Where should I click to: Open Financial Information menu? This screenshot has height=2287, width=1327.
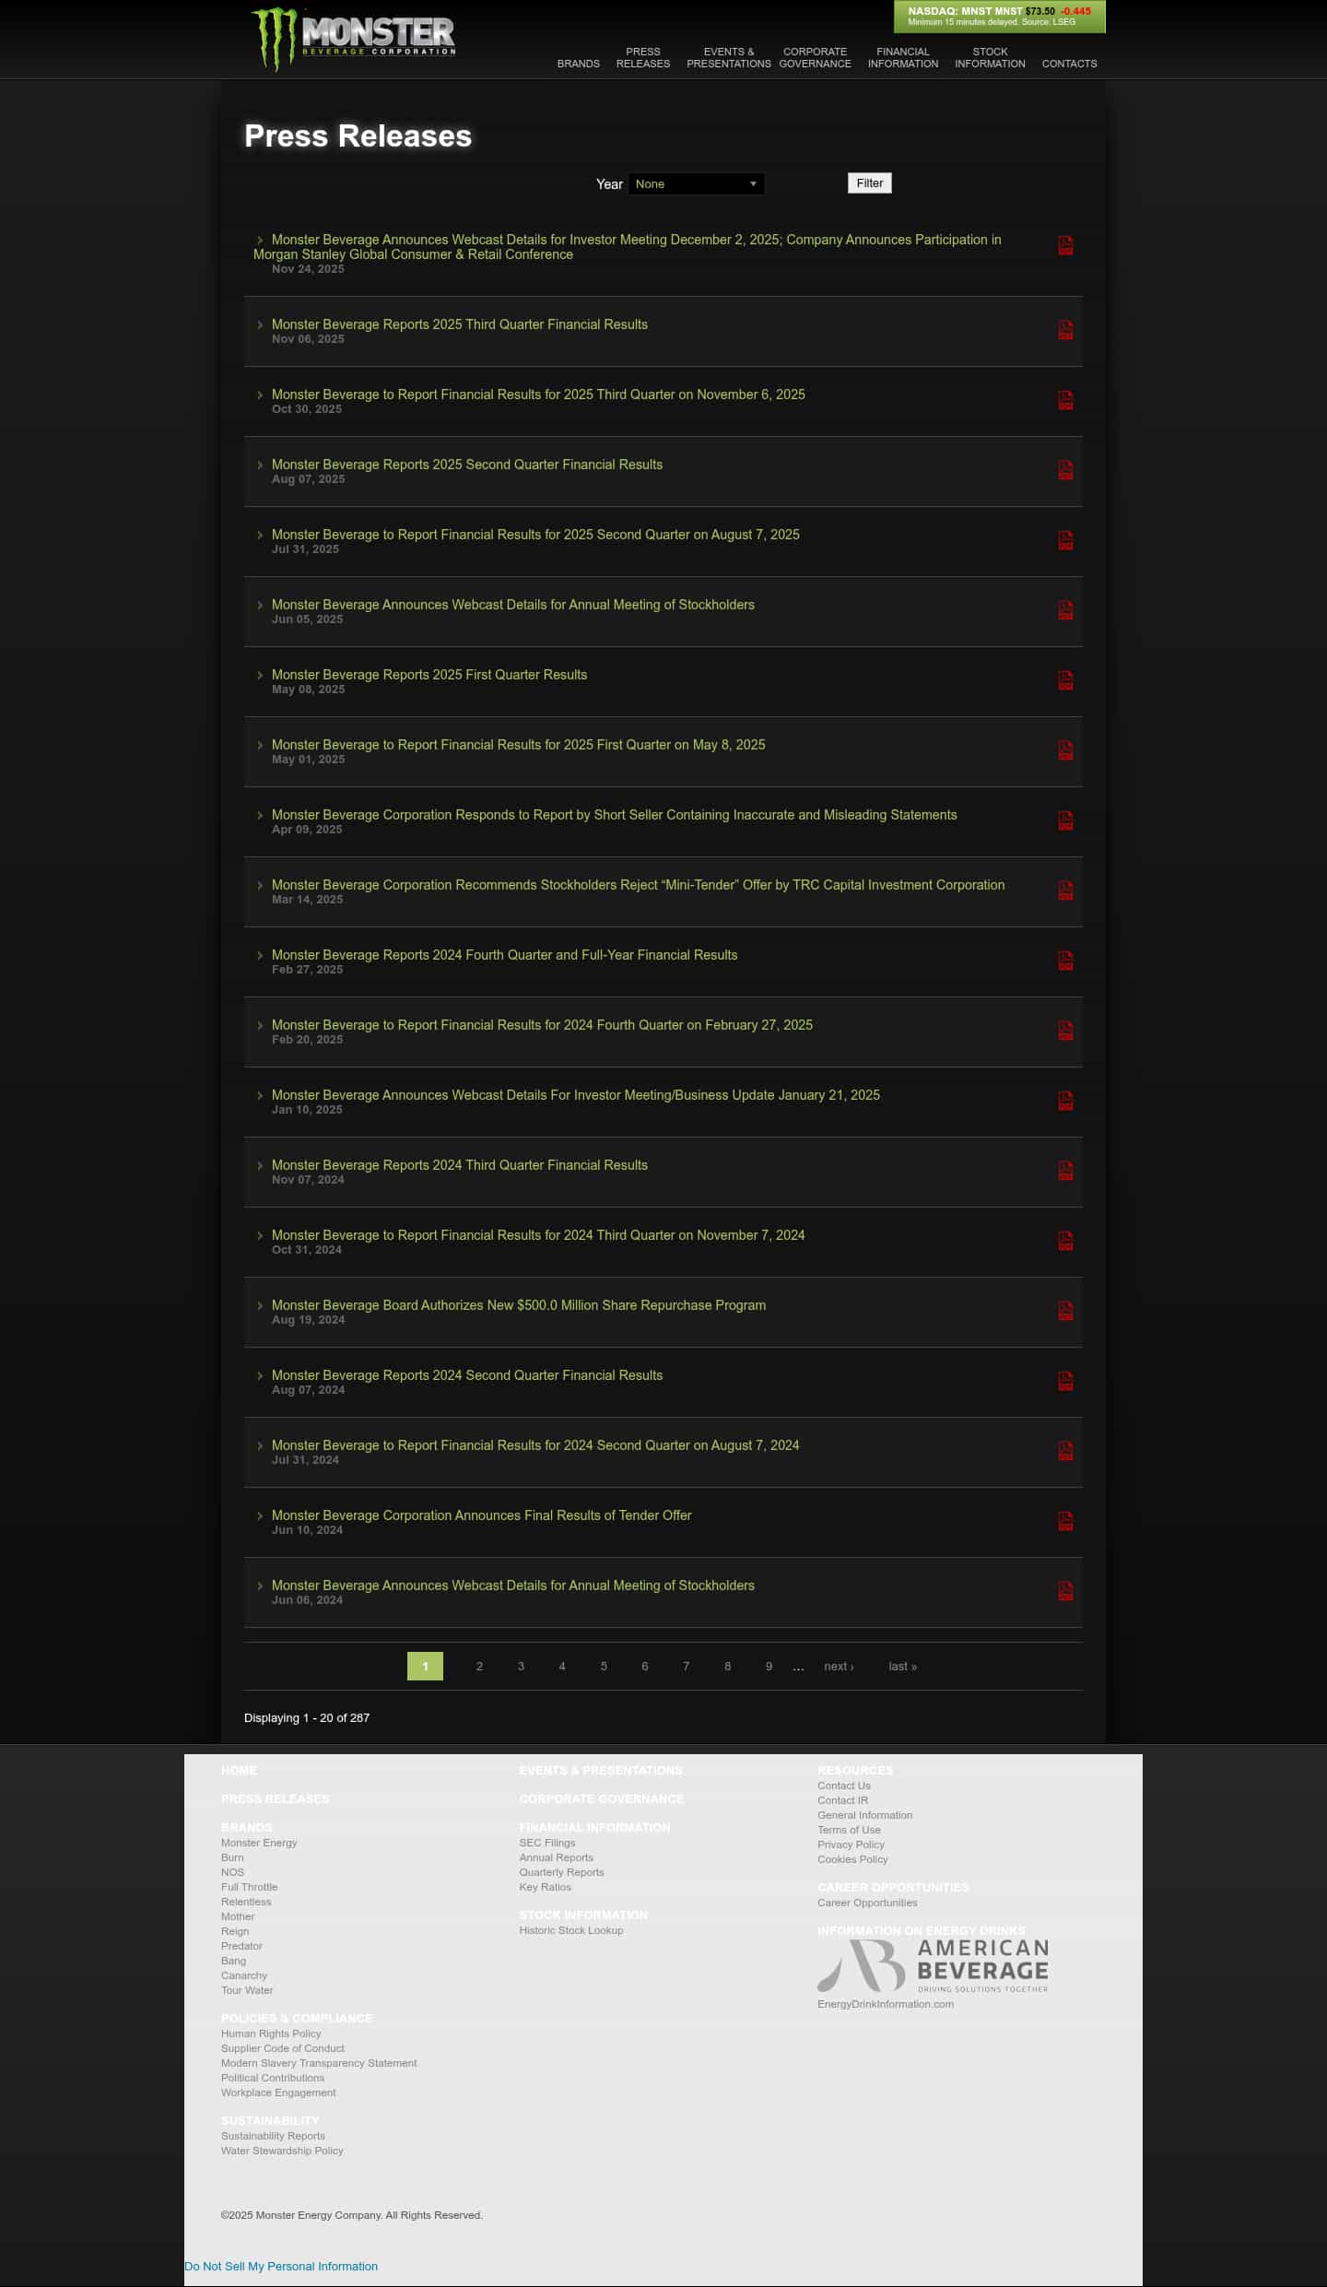coord(902,58)
